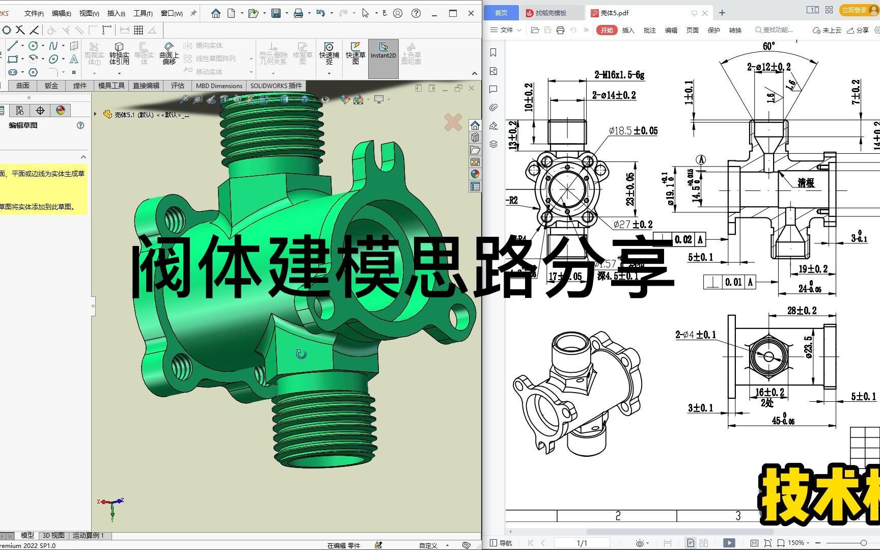Click 曲面上偏移 (Offset on Surface) tool
Viewport: 880px width, 550px height.
[169, 53]
